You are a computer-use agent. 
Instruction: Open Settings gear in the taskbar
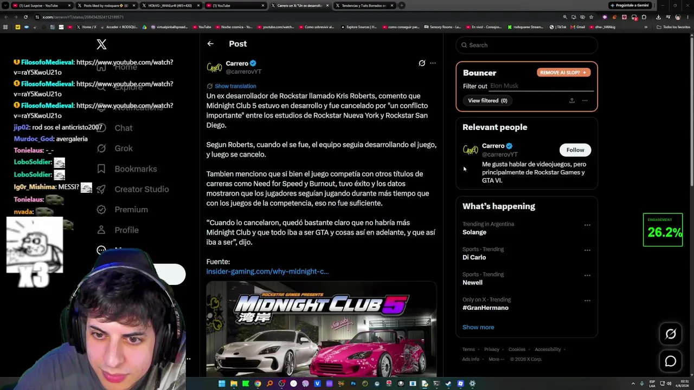coord(472,383)
